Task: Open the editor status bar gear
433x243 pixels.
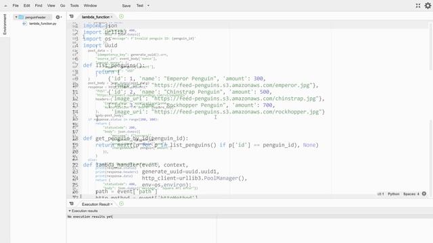Action: click(x=424, y=194)
